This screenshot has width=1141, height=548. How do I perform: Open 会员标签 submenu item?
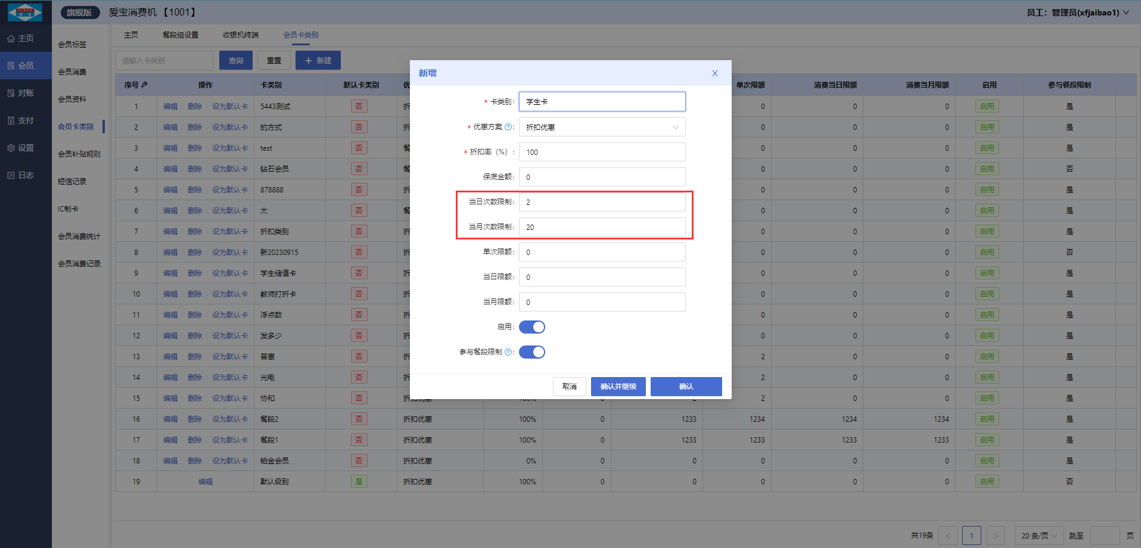tap(72, 44)
